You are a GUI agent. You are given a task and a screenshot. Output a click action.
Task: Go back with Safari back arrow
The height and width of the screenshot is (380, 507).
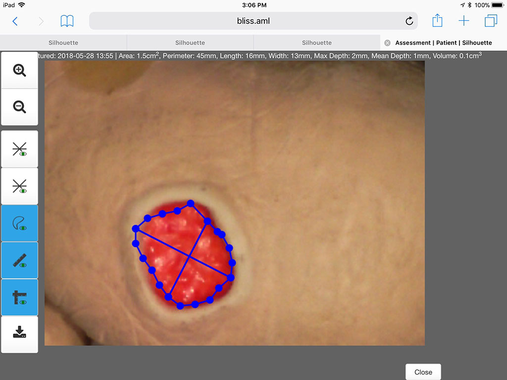(x=15, y=21)
